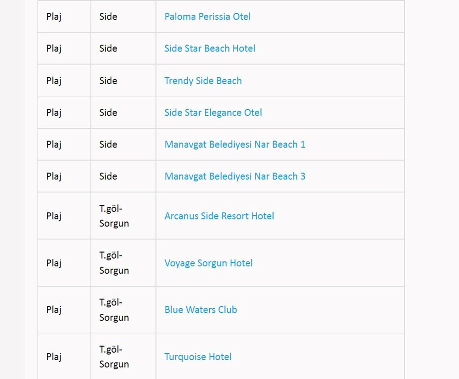Image resolution: width=459 pixels, height=379 pixels.
Task: Click the Voyage Sorgun Hotel link
Action: 208,263
